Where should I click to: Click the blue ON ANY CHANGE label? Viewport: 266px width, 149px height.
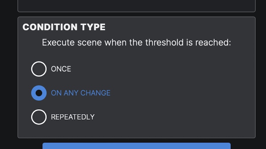coord(81,93)
